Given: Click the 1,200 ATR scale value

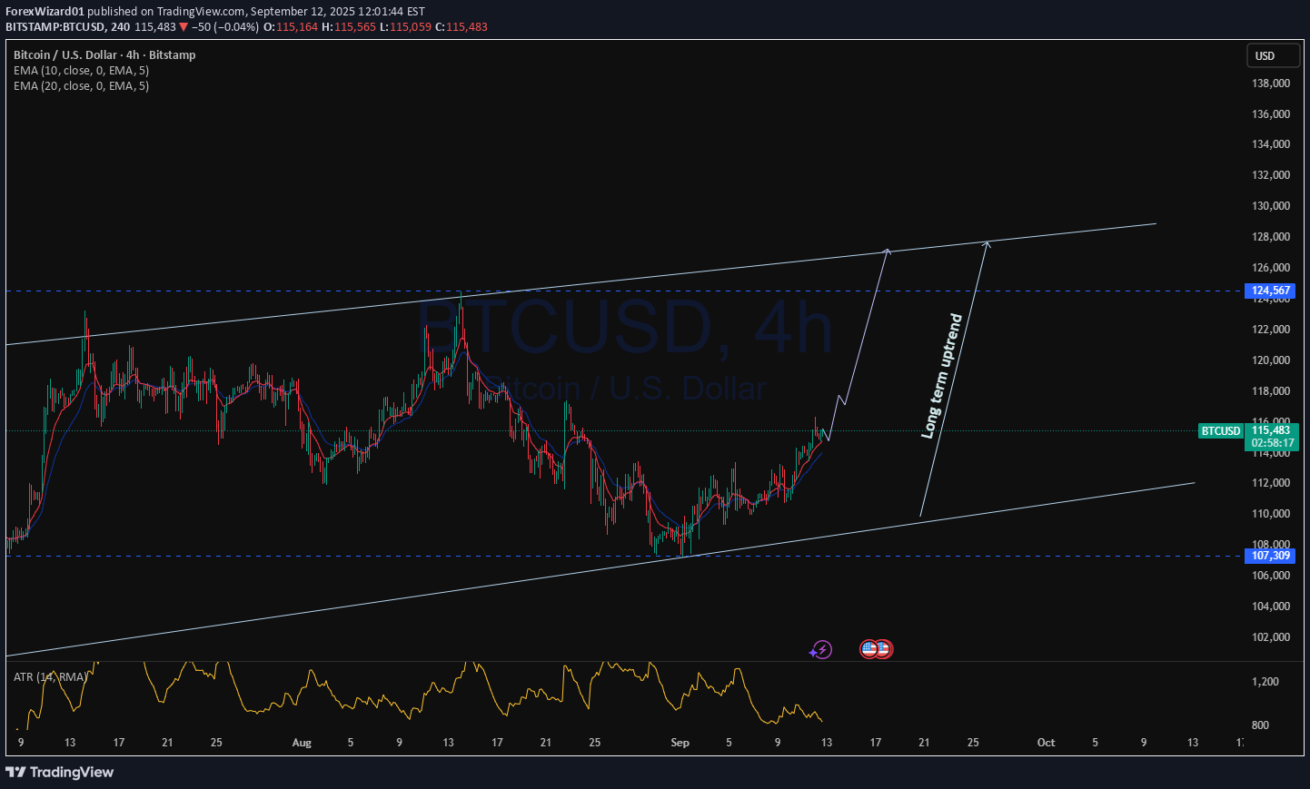Looking at the screenshot, I should (1265, 681).
